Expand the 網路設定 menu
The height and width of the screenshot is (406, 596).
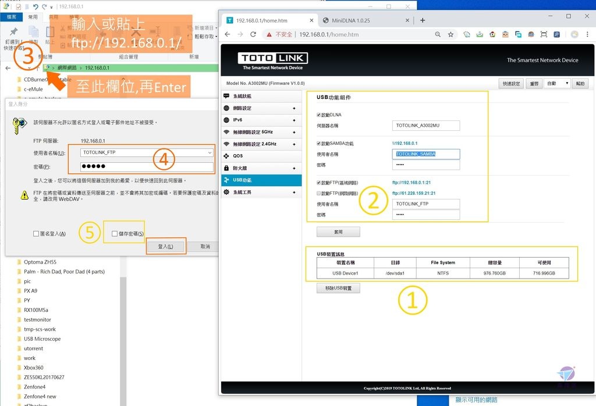click(x=294, y=108)
